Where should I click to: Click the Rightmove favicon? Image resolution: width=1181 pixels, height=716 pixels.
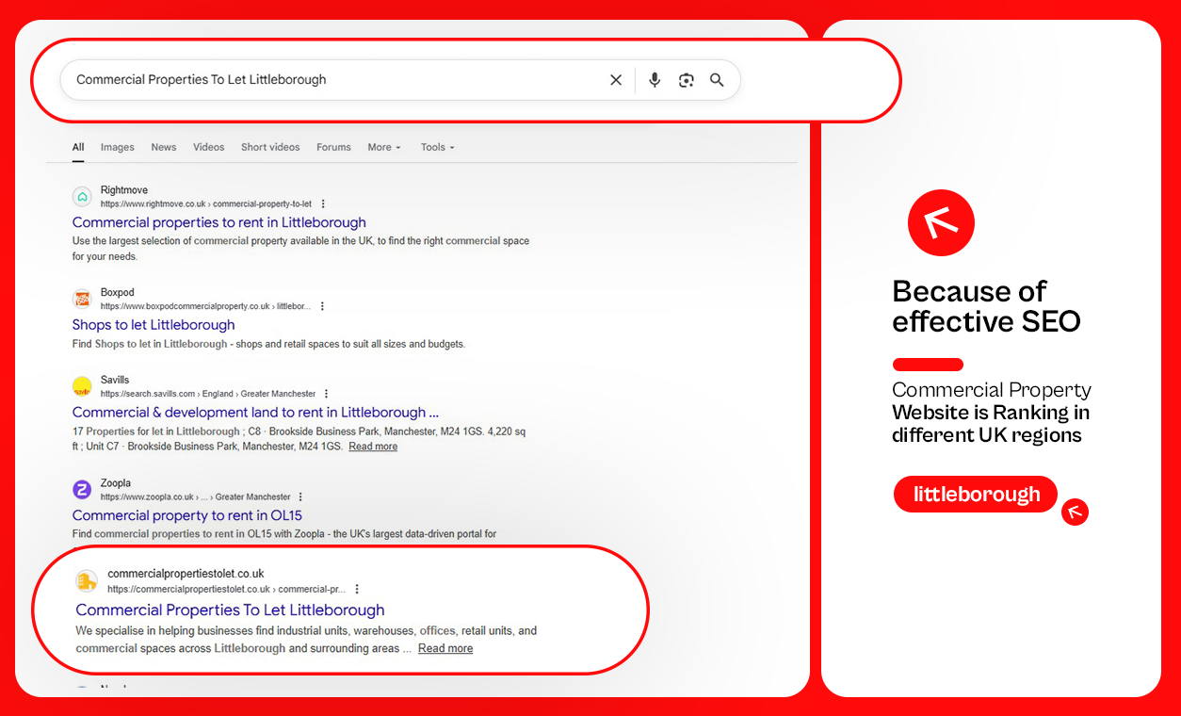click(x=82, y=196)
